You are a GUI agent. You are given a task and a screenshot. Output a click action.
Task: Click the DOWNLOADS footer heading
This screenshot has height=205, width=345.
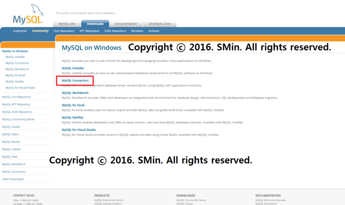coord(186,195)
